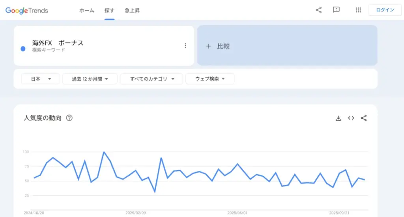Click the blue dot for 海外FX ボーナス

(x=23, y=49)
